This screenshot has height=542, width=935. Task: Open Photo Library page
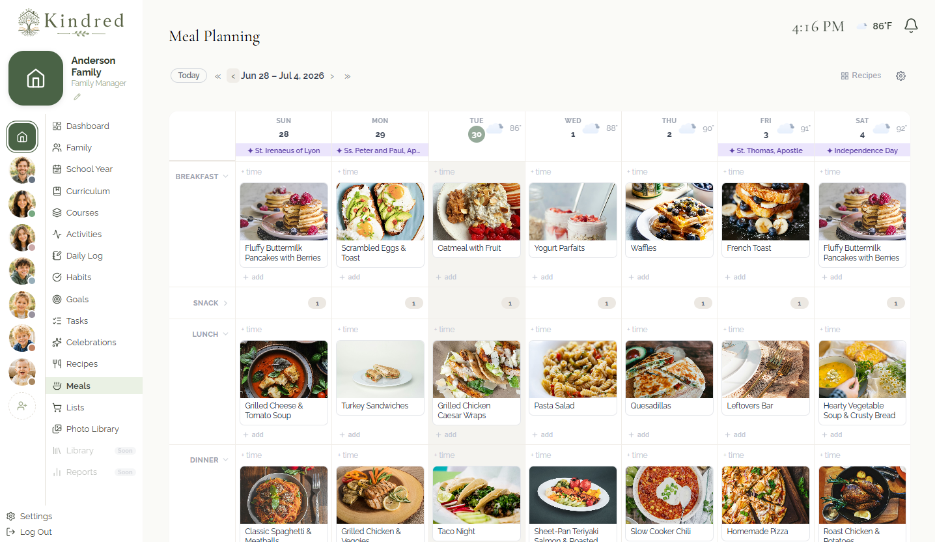[x=94, y=429]
